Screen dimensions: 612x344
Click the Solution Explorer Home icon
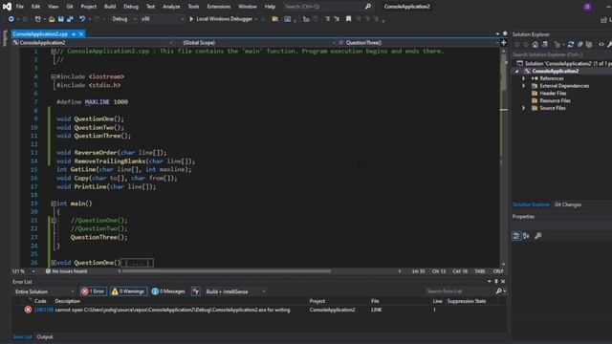535,45
